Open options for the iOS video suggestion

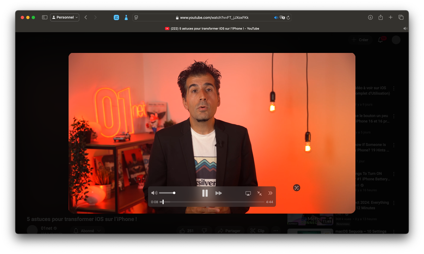point(394,88)
